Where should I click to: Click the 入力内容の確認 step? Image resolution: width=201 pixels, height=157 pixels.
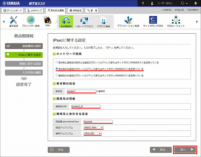(x=24, y=73)
